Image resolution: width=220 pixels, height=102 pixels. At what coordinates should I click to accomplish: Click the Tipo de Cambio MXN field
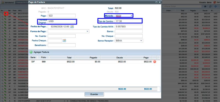click(129, 26)
